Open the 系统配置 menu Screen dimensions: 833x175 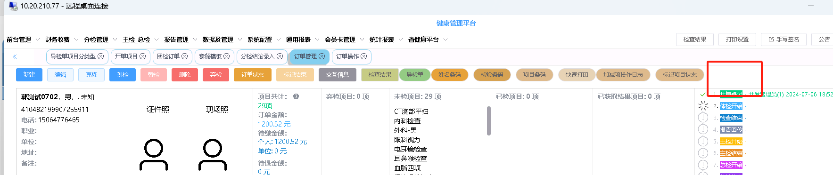pyautogui.click(x=264, y=40)
